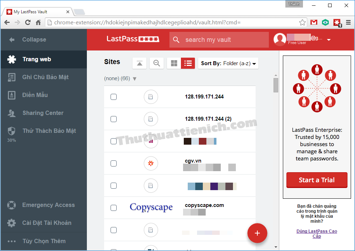
Task: Select the cgv.vn site checkbox
Action: (x=114, y=163)
